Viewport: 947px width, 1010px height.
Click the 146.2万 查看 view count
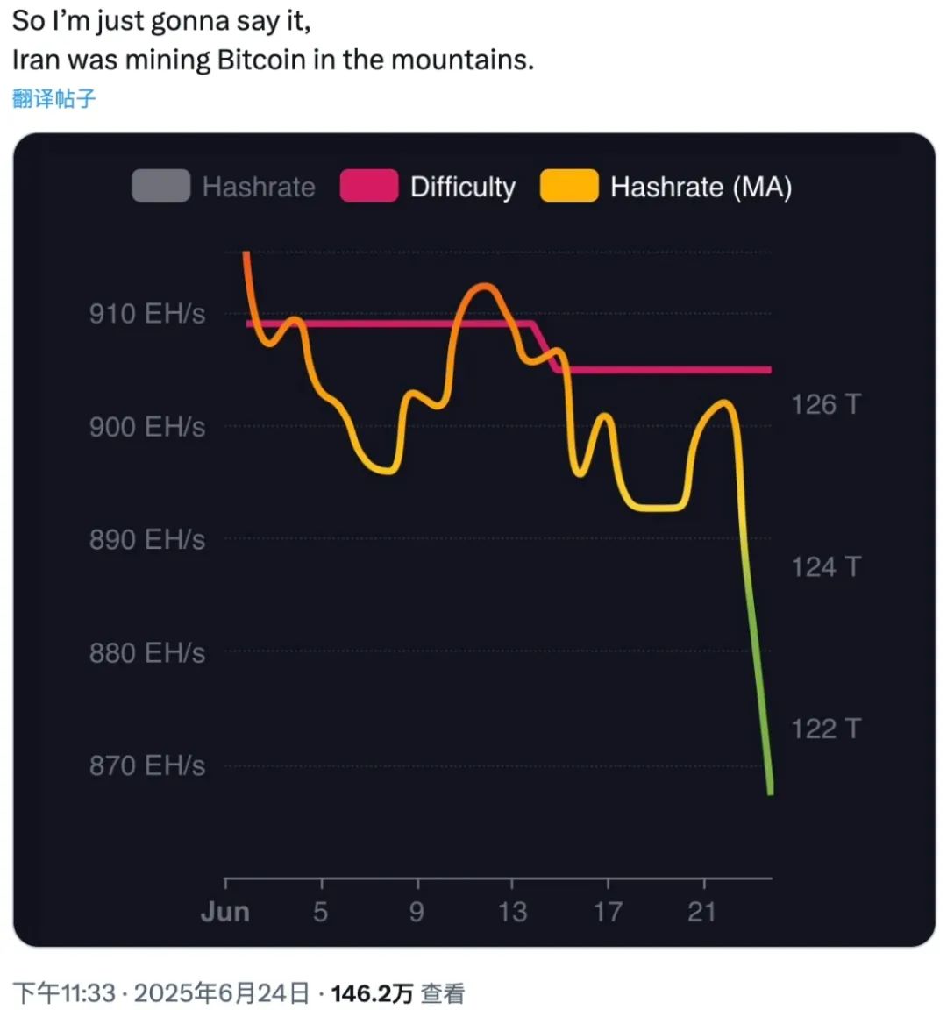(397, 992)
